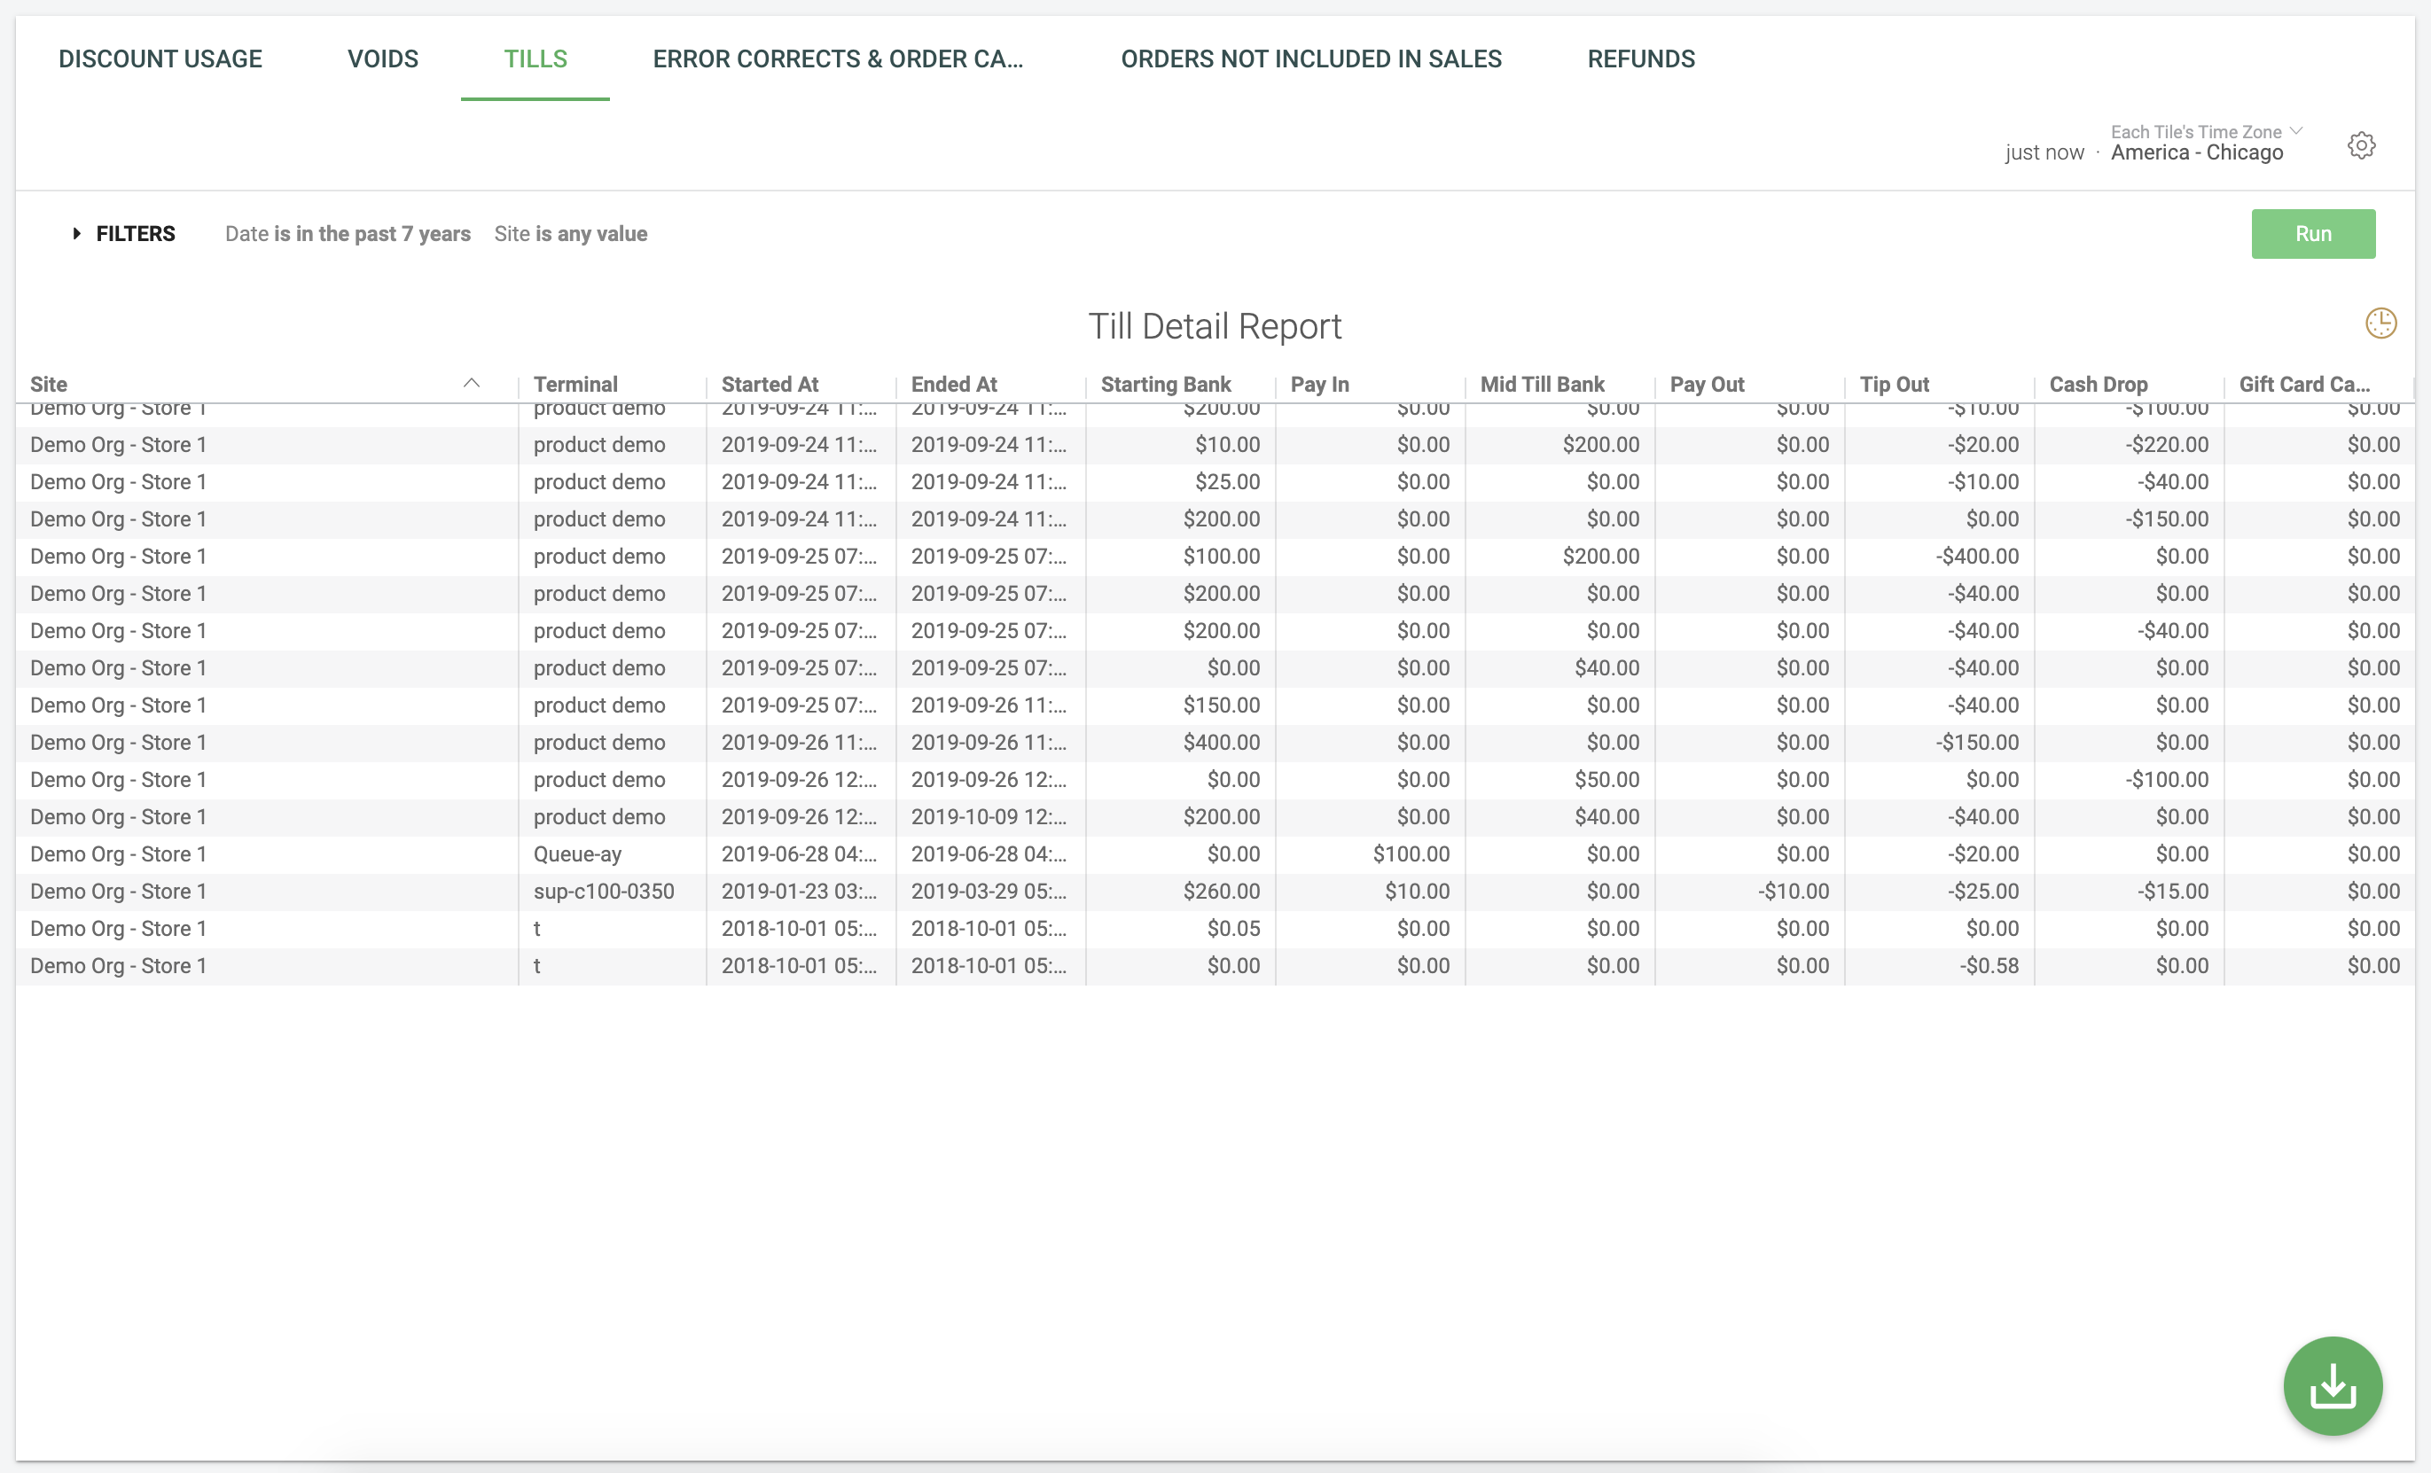
Task: Toggle Site column ascending sort arrow
Action: click(x=472, y=383)
